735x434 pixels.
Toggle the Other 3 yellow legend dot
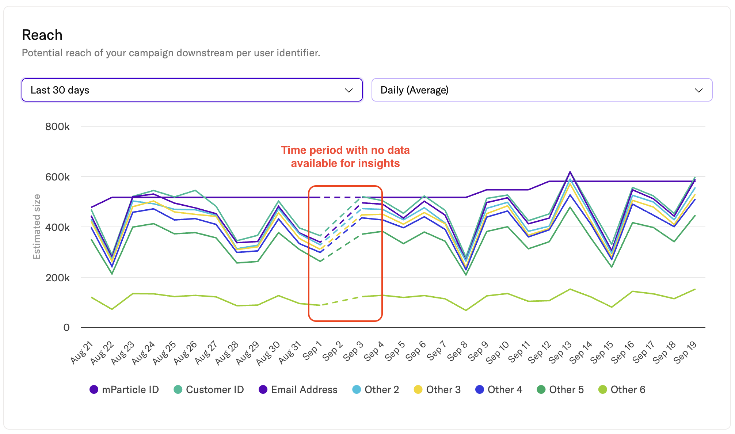click(418, 389)
